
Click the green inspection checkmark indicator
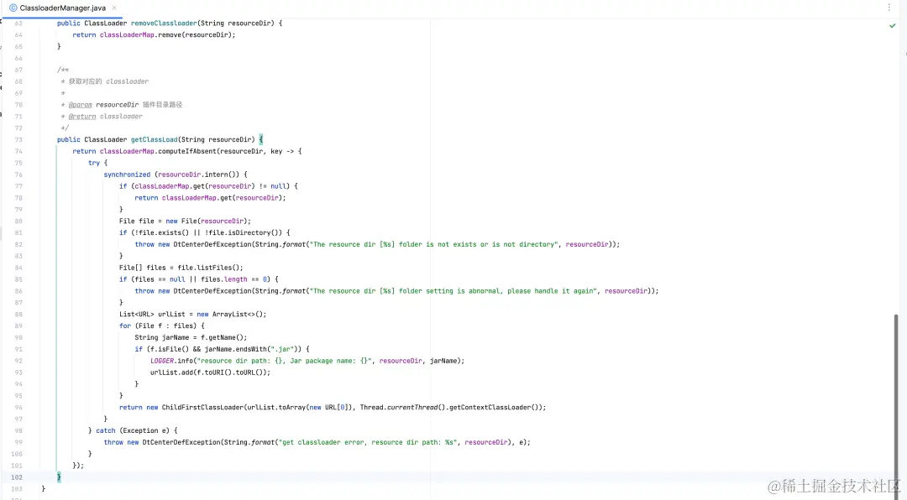click(x=892, y=26)
